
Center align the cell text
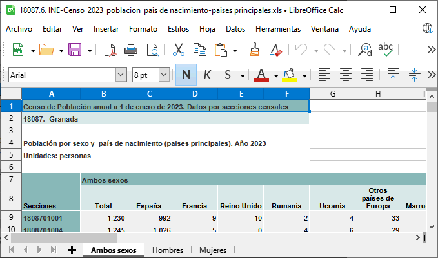point(346,75)
